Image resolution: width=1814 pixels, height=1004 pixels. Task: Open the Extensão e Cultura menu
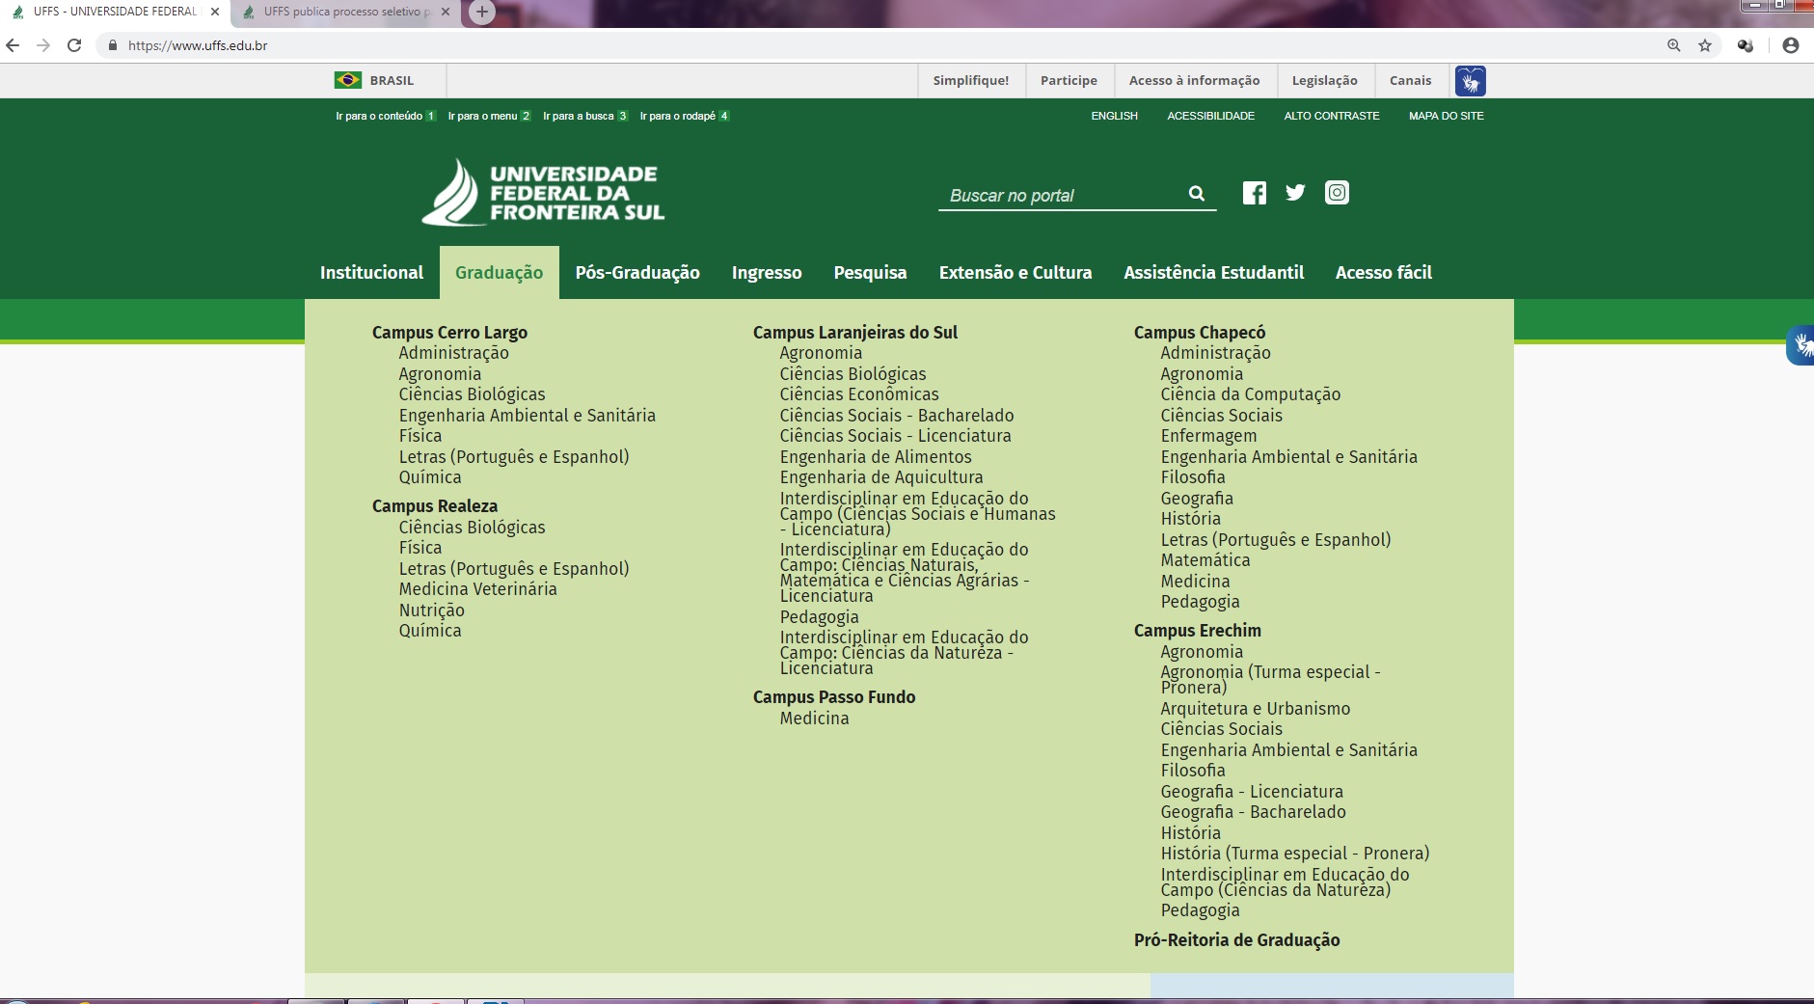[x=1015, y=273]
